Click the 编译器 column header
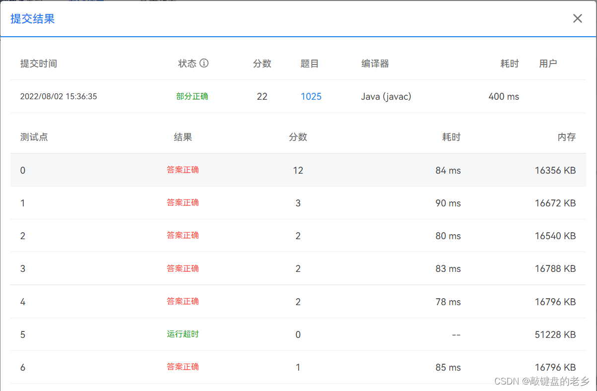597x391 pixels. coord(375,63)
